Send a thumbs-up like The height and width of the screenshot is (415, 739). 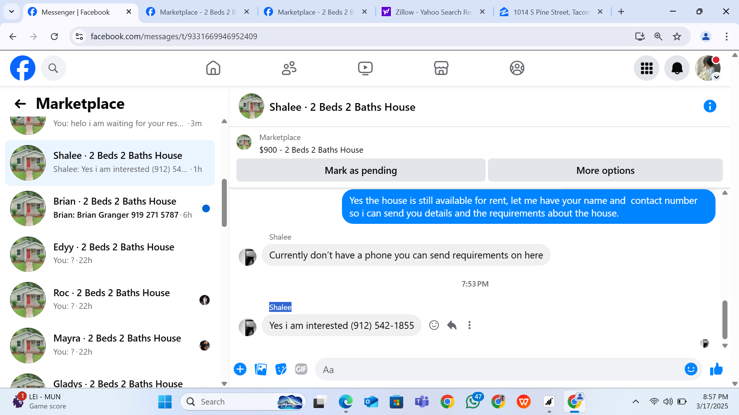pyautogui.click(x=716, y=369)
